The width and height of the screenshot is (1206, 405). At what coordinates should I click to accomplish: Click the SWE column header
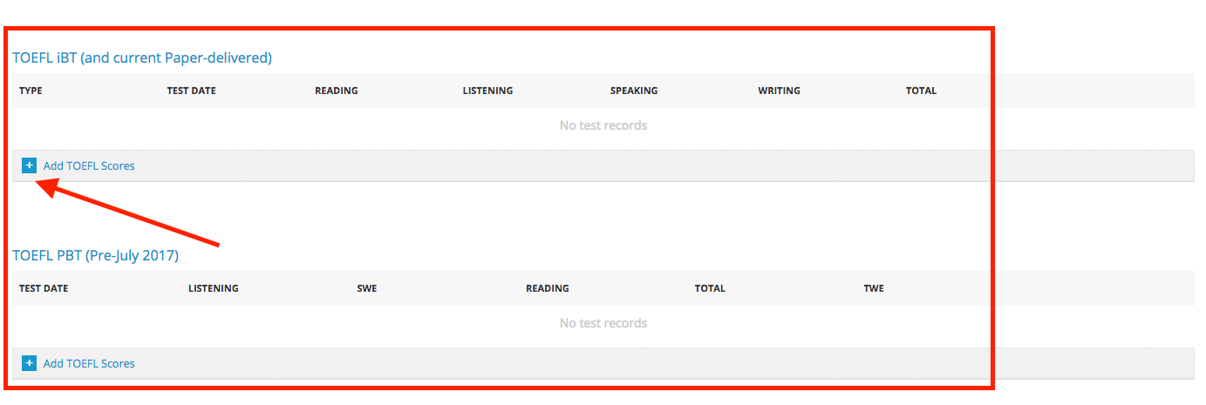(367, 288)
